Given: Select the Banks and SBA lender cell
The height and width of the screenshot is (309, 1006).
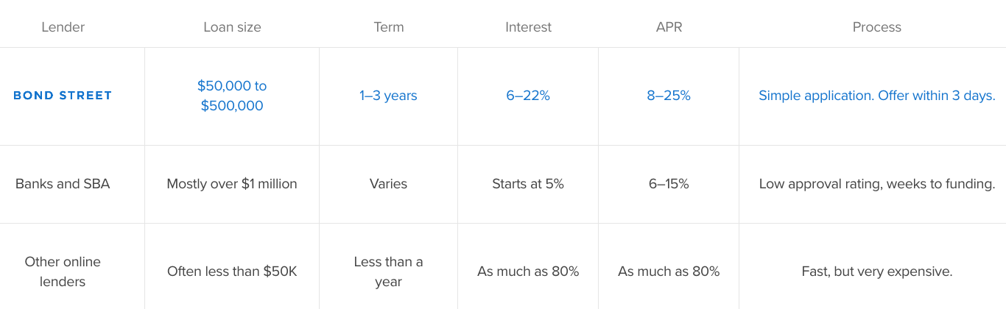Looking at the screenshot, I should (x=63, y=184).
